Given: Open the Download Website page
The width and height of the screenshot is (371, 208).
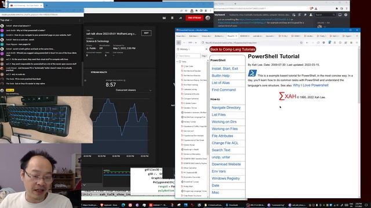Looking at the screenshot, I should 226,164.
